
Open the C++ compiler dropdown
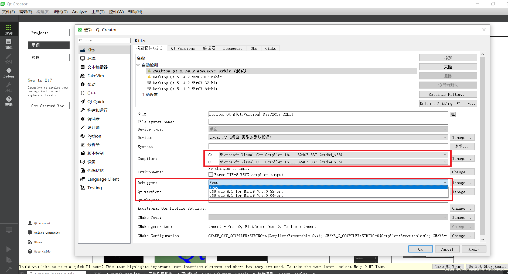[333, 162]
